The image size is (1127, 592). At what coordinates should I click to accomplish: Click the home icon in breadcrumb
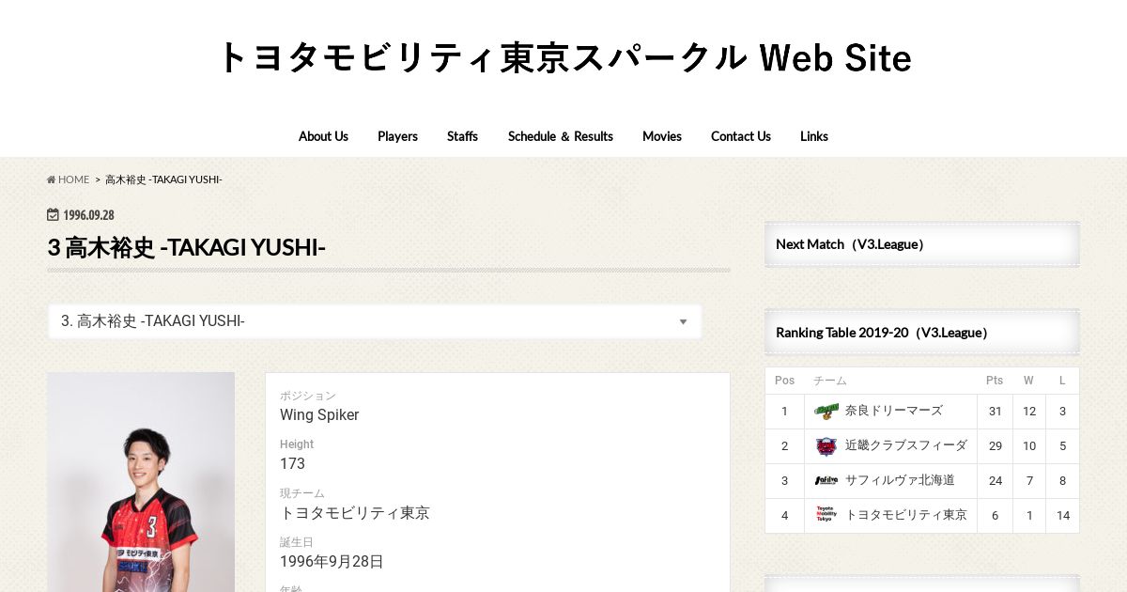pyautogui.click(x=52, y=179)
